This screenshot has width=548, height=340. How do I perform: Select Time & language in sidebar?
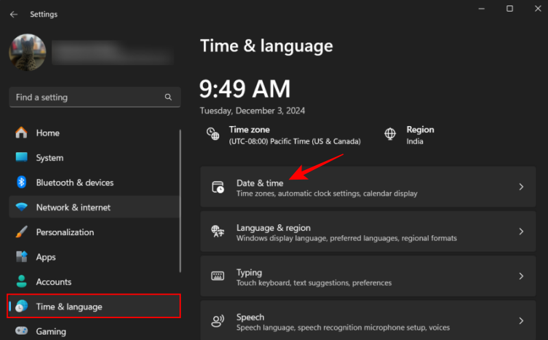(x=68, y=306)
